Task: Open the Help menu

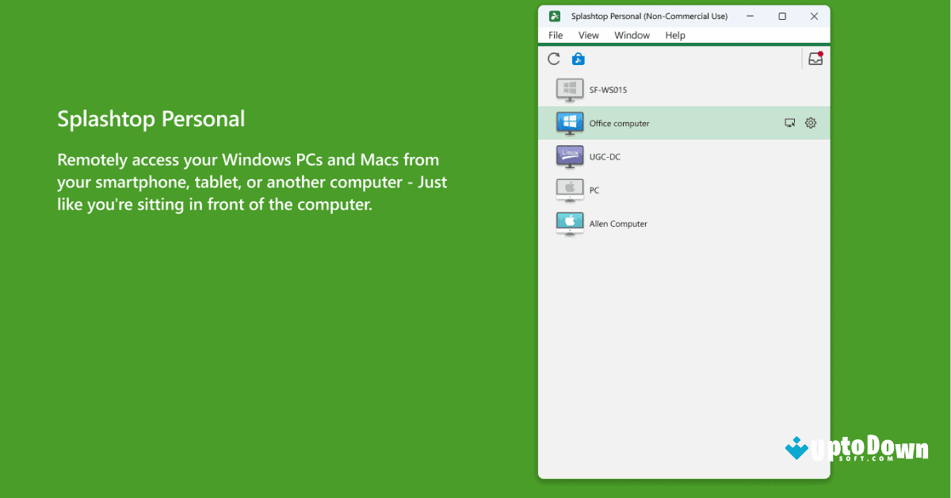Action: tap(675, 35)
